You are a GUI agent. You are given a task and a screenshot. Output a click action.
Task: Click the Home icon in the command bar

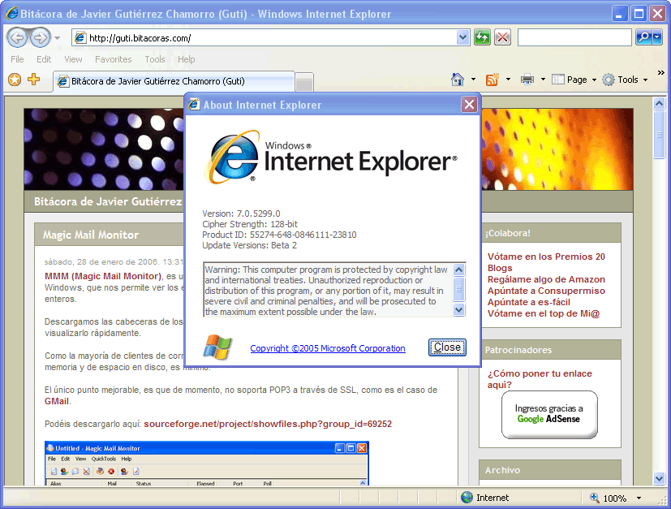click(458, 80)
